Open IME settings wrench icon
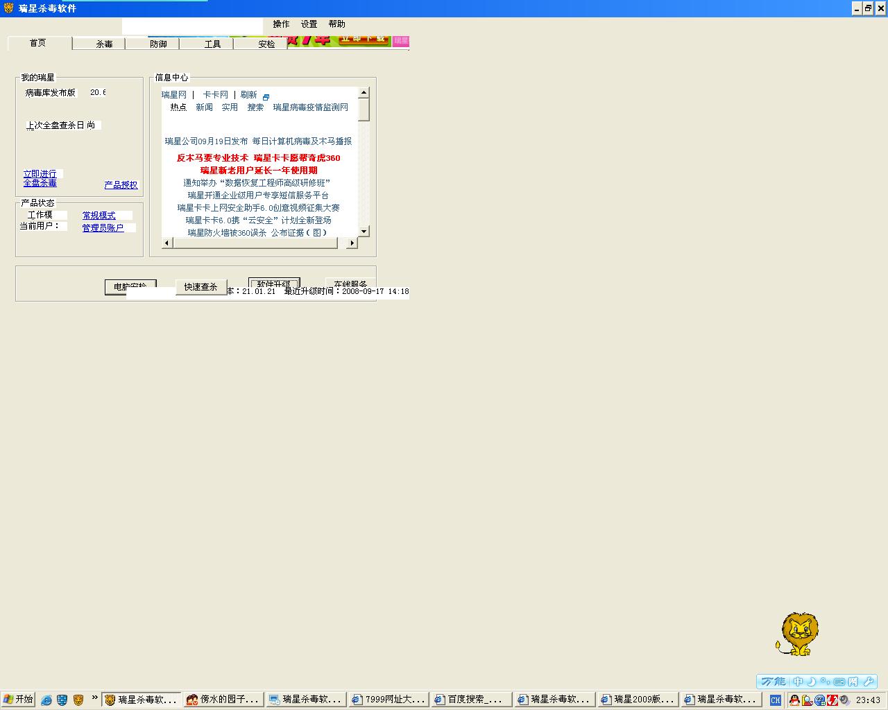This screenshot has width=888, height=710. click(x=867, y=682)
